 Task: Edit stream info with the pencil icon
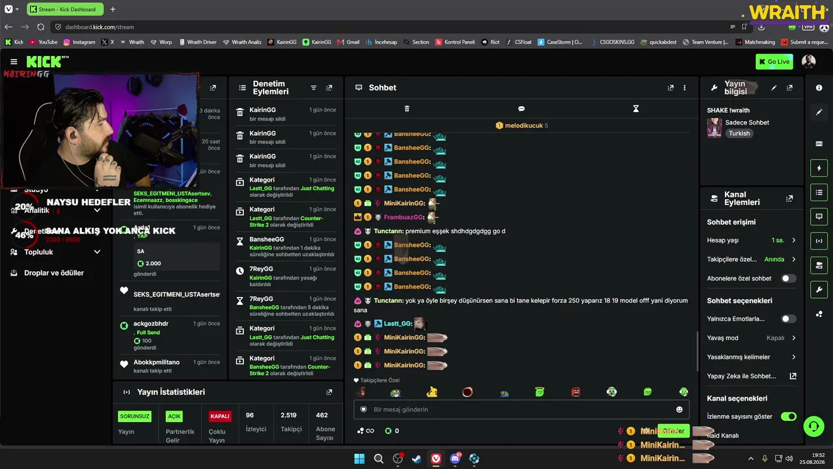[x=774, y=88]
